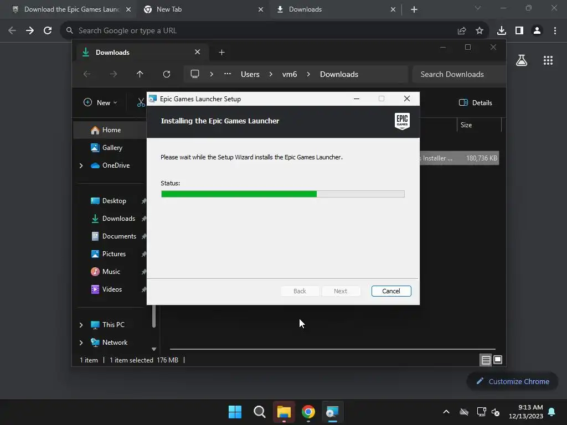Image resolution: width=567 pixels, height=425 pixels.
Task: Expand the OneDrive tree node
Action: point(81,165)
